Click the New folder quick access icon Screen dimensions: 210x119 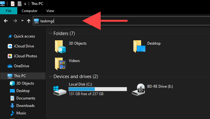click(19, 4)
